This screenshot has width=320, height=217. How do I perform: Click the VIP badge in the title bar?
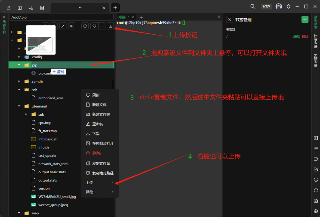click(266, 6)
